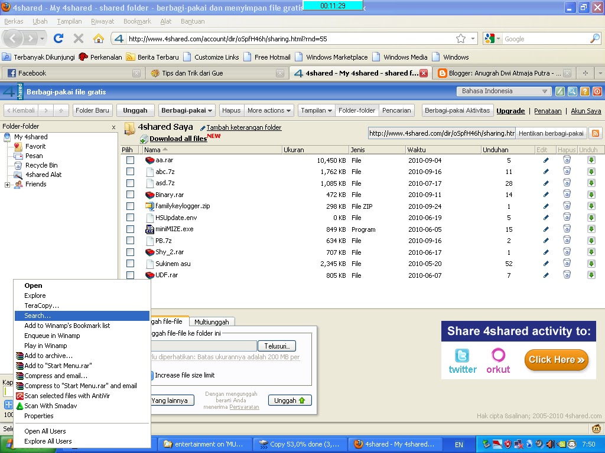The width and height of the screenshot is (605, 453).
Task: Click the Google search box
Action: pos(545,38)
